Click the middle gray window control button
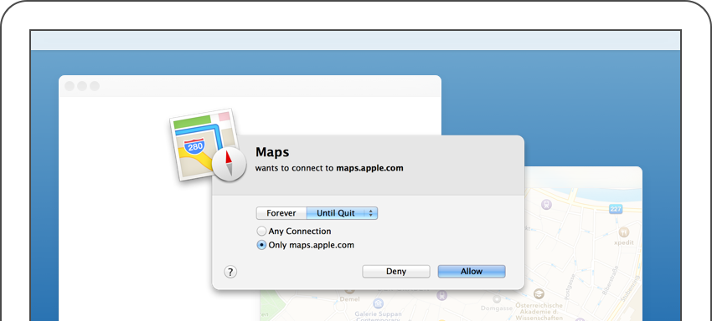712x321 pixels. 82,86
